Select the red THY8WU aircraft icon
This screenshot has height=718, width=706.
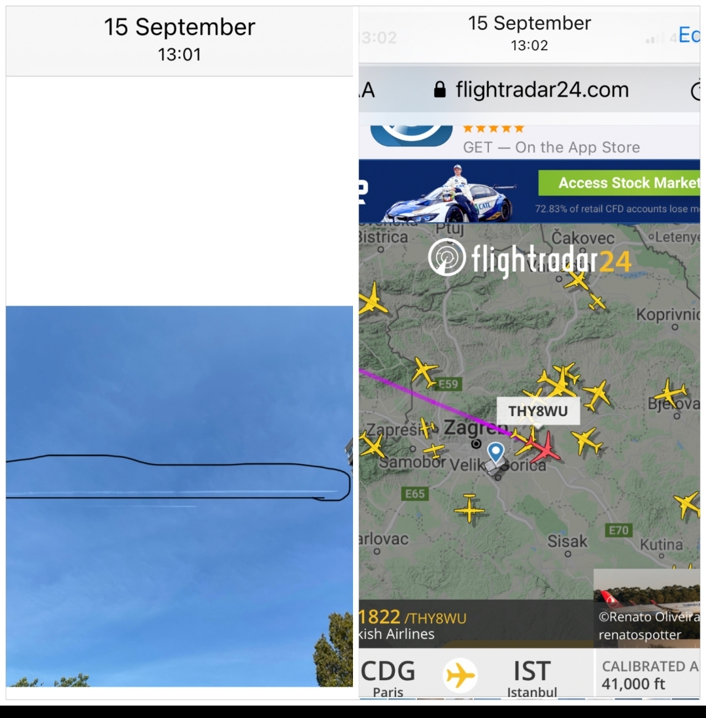coord(545,447)
